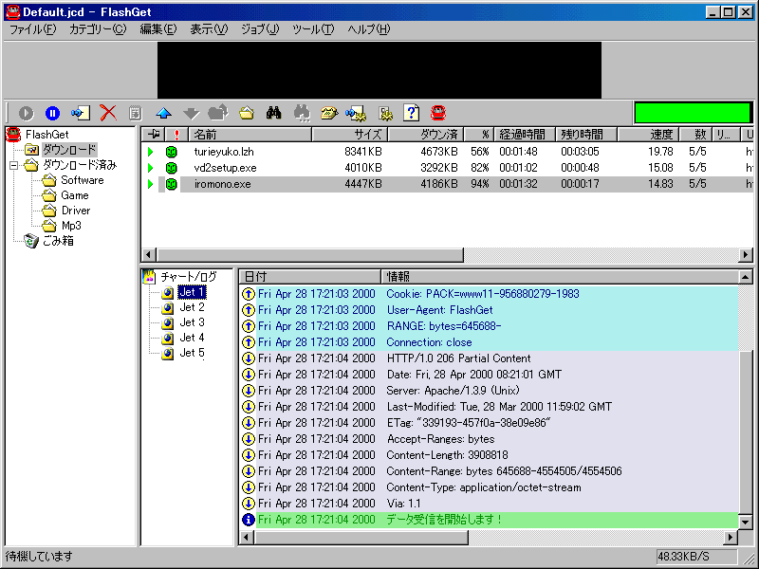The image size is (759, 569).
Task: Click the up arrow of the log vertical scrollbar
Action: click(x=746, y=277)
